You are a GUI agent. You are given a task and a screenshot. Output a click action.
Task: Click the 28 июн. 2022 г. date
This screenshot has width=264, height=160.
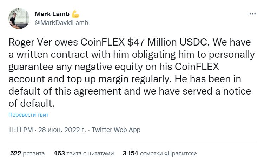[x=62, y=130]
